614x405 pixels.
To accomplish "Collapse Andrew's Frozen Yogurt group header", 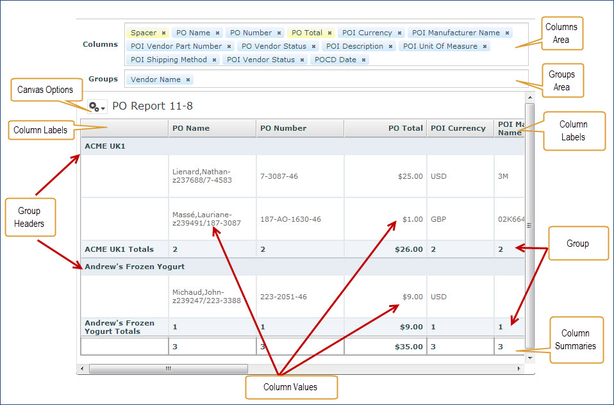I will coord(135,267).
